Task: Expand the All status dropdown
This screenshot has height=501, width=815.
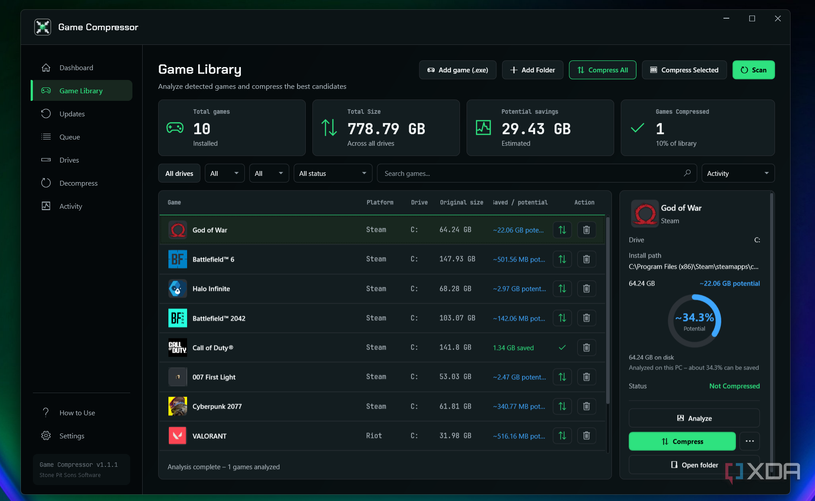Action: [x=333, y=173]
